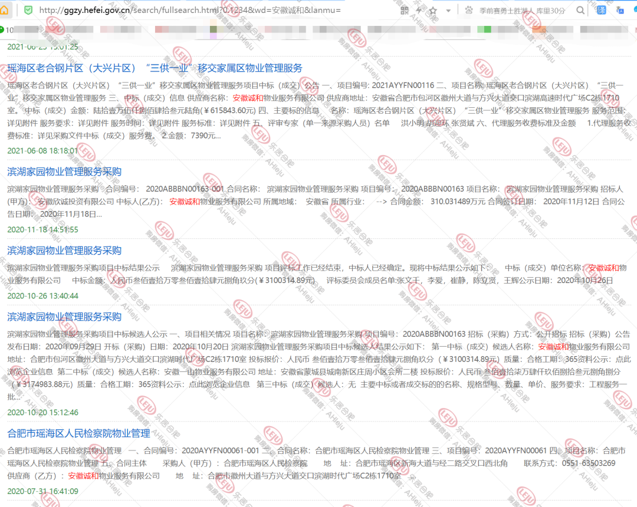Click the magnifier search icon
This screenshot has width=637, height=507.
point(580,11)
